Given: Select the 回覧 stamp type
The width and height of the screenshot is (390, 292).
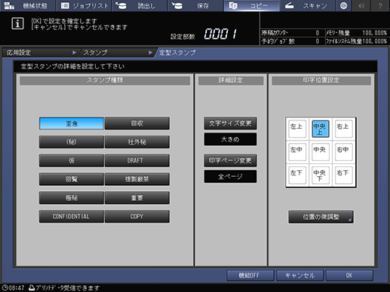Looking at the screenshot, I should (72, 179).
